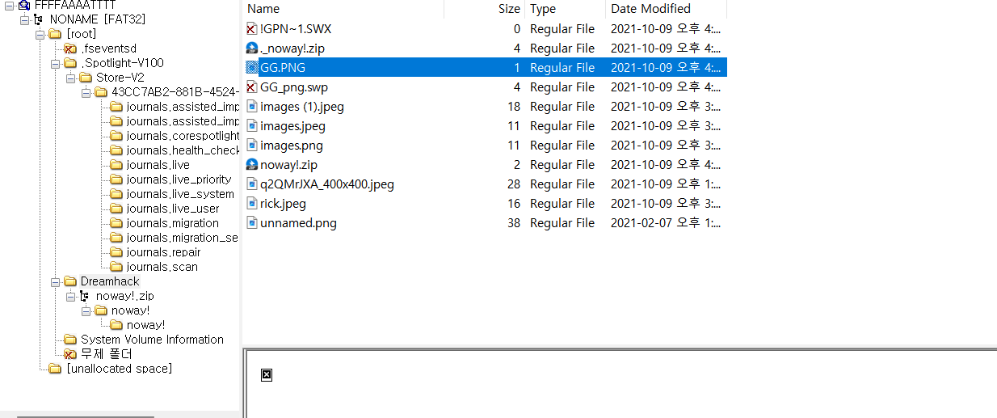997x418 pixels.
Task: Click the 2021-02-07 date cell of unnamed.png
Action: coord(666,223)
